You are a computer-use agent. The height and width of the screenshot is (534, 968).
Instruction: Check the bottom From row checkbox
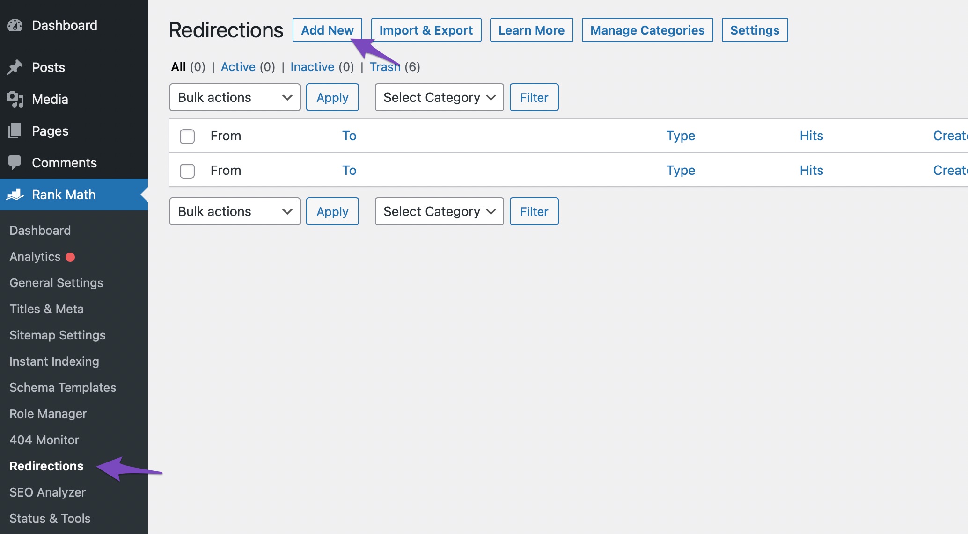point(187,170)
